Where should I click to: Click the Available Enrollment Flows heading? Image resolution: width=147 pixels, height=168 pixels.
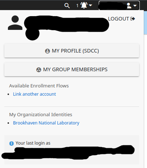pyautogui.click(x=39, y=86)
